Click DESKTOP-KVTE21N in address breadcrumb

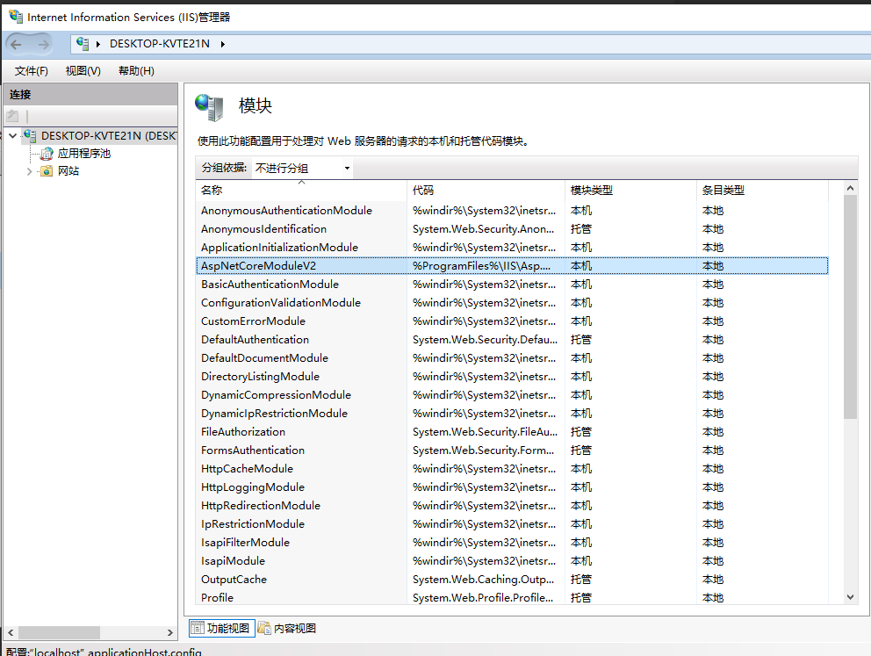point(160,44)
